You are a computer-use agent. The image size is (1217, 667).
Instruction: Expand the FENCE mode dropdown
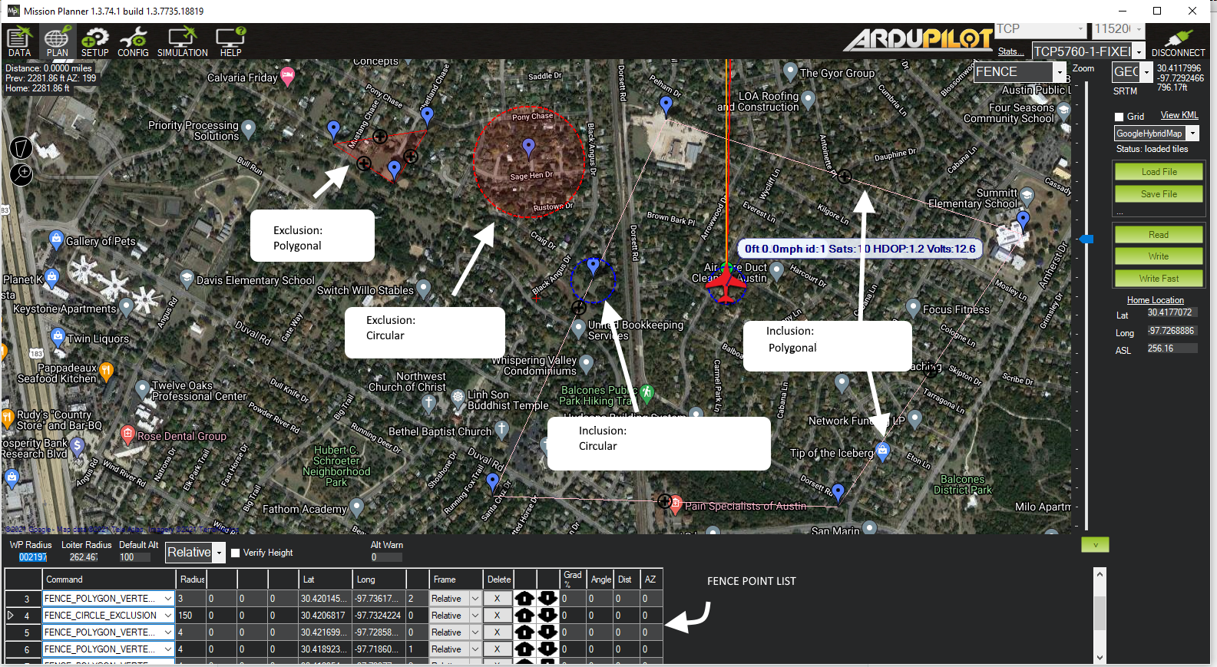1060,72
